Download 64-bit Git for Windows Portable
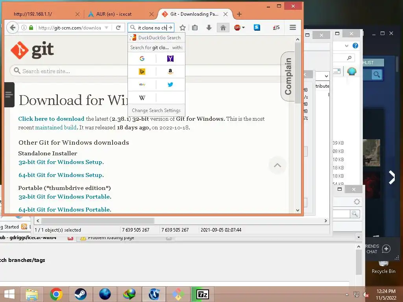Screen dimensions: 403x302 click(x=64, y=210)
